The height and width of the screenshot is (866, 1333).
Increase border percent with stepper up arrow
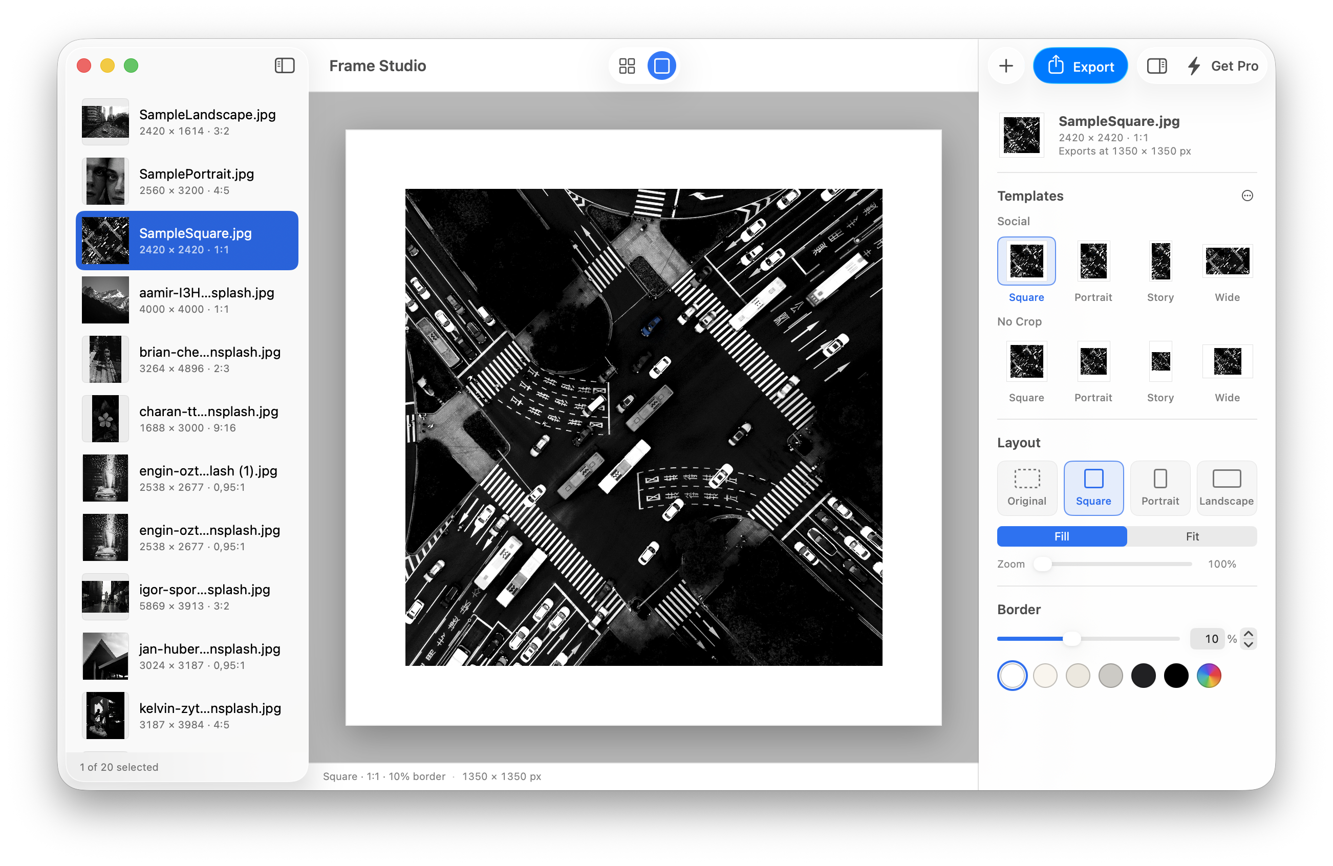click(1249, 634)
